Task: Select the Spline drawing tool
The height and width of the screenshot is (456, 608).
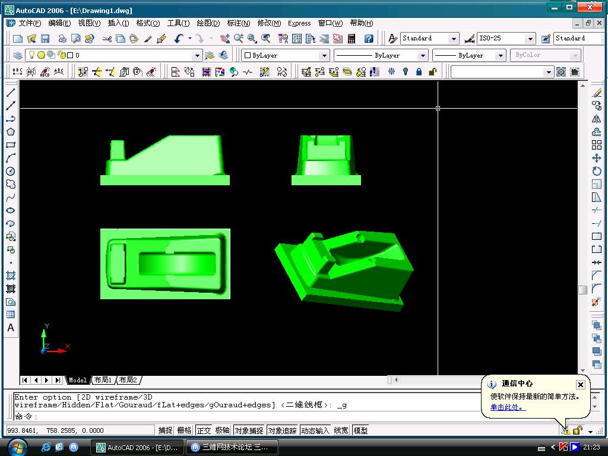Action: [11, 197]
